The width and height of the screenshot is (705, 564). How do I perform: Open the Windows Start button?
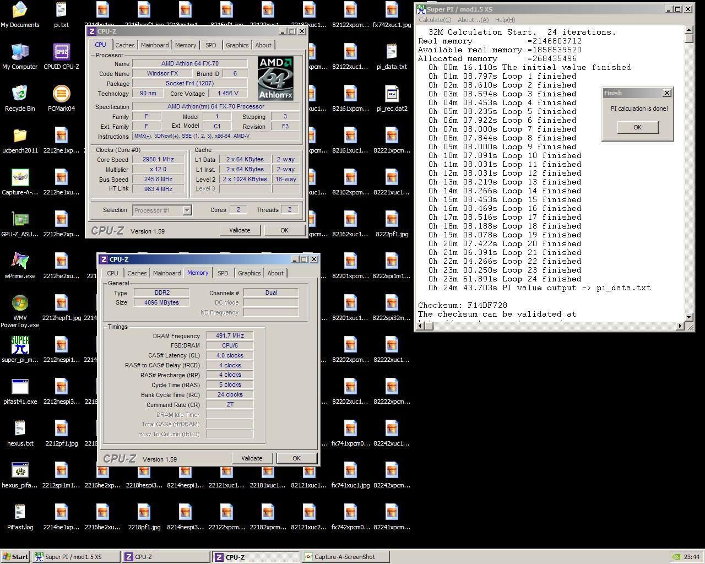tap(16, 557)
